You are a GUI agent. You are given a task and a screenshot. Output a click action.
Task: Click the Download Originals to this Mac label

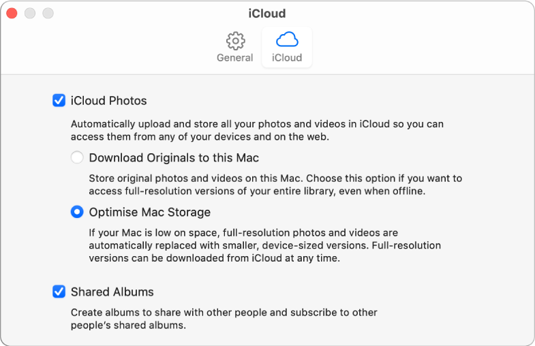click(x=174, y=158)
